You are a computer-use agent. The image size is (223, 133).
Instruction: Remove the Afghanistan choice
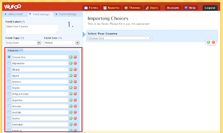pos(75,63)
